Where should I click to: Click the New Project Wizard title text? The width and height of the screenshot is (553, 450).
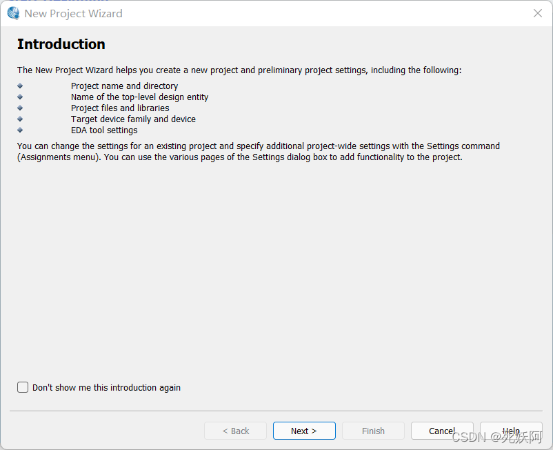pyautogui.click(x=73, y=13)
